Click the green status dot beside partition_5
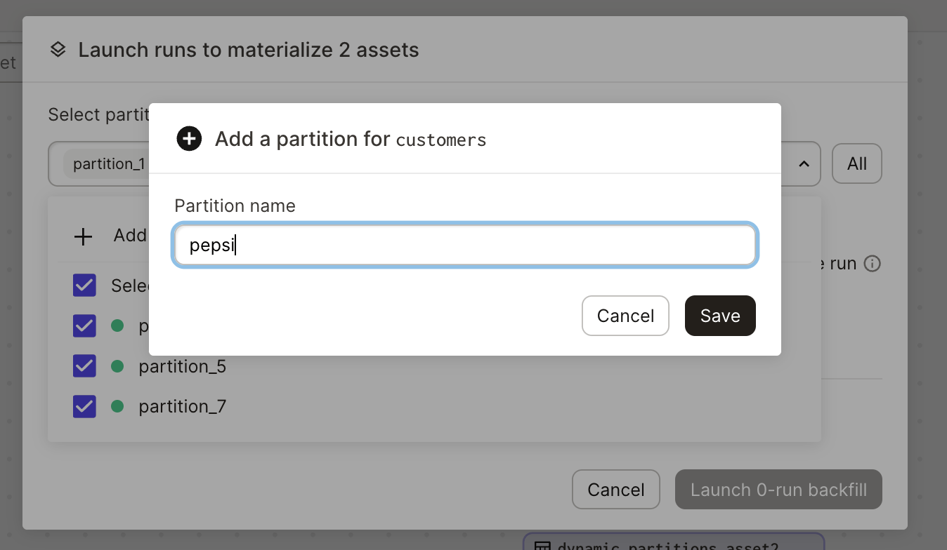 pyautogui.click(x=117, y=366)
